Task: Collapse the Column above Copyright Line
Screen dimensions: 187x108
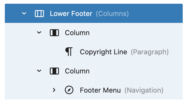Action: point(39,33)
